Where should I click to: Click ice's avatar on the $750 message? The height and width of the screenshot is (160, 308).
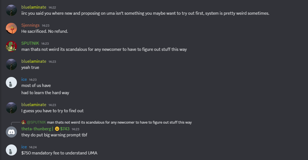[11, 150]
